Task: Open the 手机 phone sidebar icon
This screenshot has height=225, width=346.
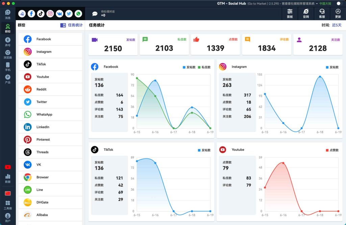Action: pyautogui.click(x=8, y=67)
